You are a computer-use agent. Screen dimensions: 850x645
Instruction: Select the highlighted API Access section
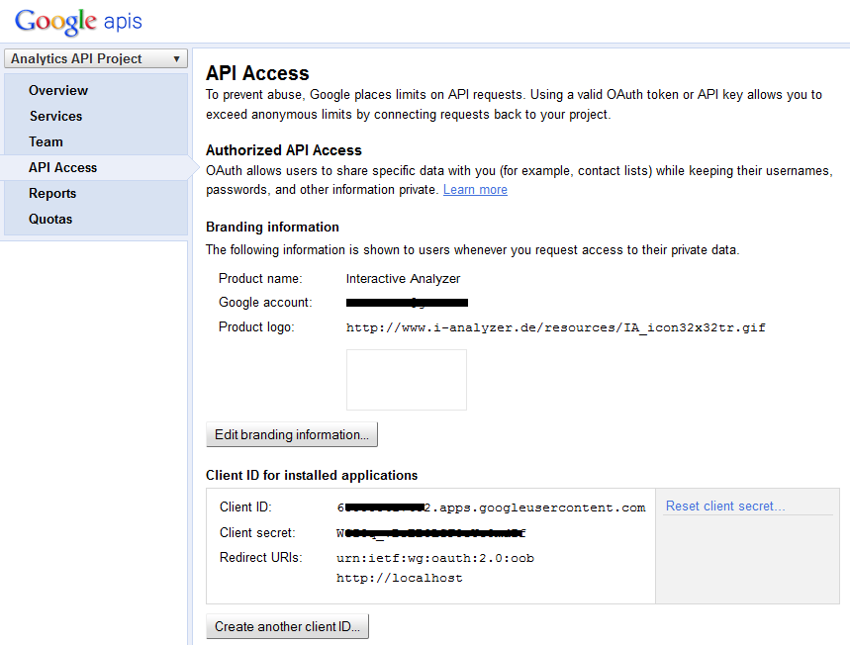[60, 167]
